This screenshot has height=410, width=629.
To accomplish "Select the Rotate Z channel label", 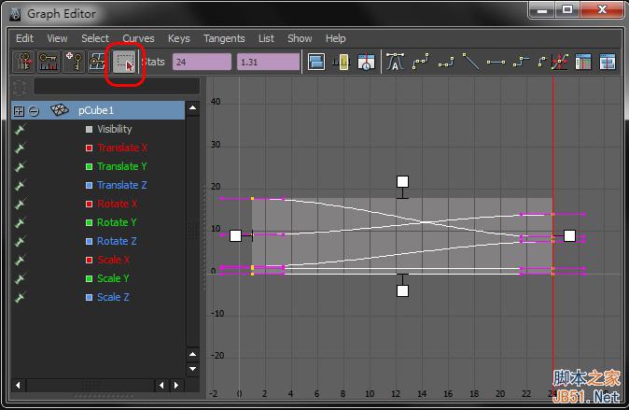I will [x=117, y=241].
